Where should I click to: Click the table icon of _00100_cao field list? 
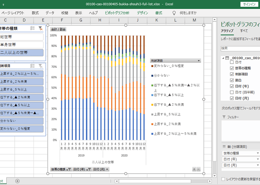point(227,58)
